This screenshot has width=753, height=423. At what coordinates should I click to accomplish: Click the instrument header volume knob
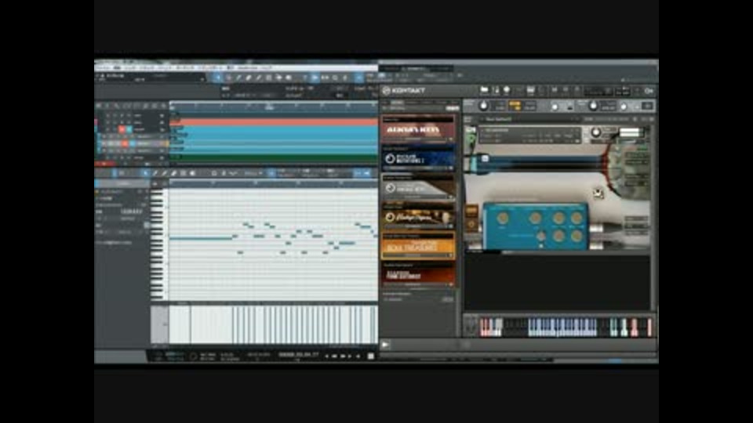[595, 132]
